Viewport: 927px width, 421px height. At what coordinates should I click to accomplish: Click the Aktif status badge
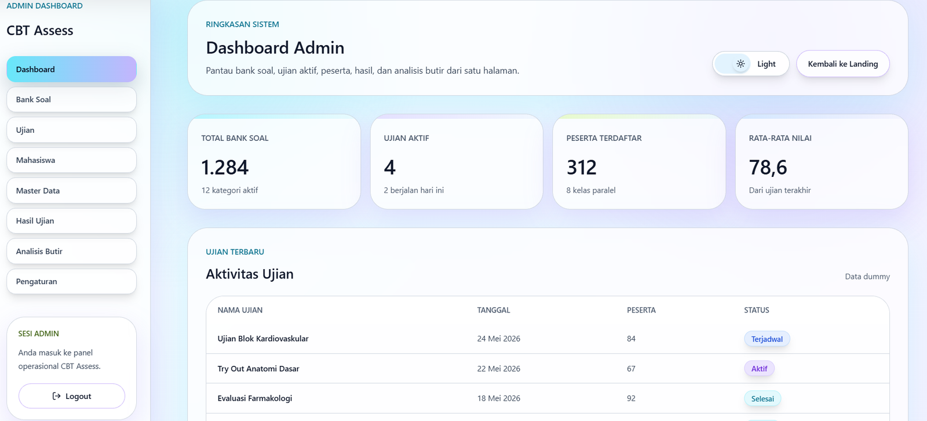[x=759, y=369]
